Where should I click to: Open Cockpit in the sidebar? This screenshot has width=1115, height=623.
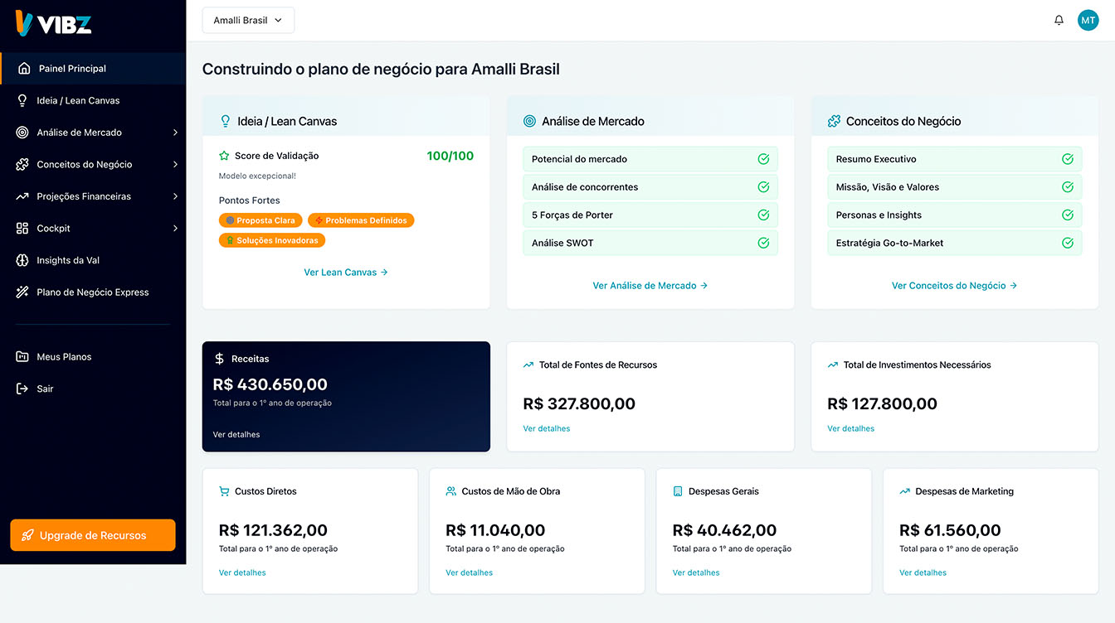(x=54, y=229)
